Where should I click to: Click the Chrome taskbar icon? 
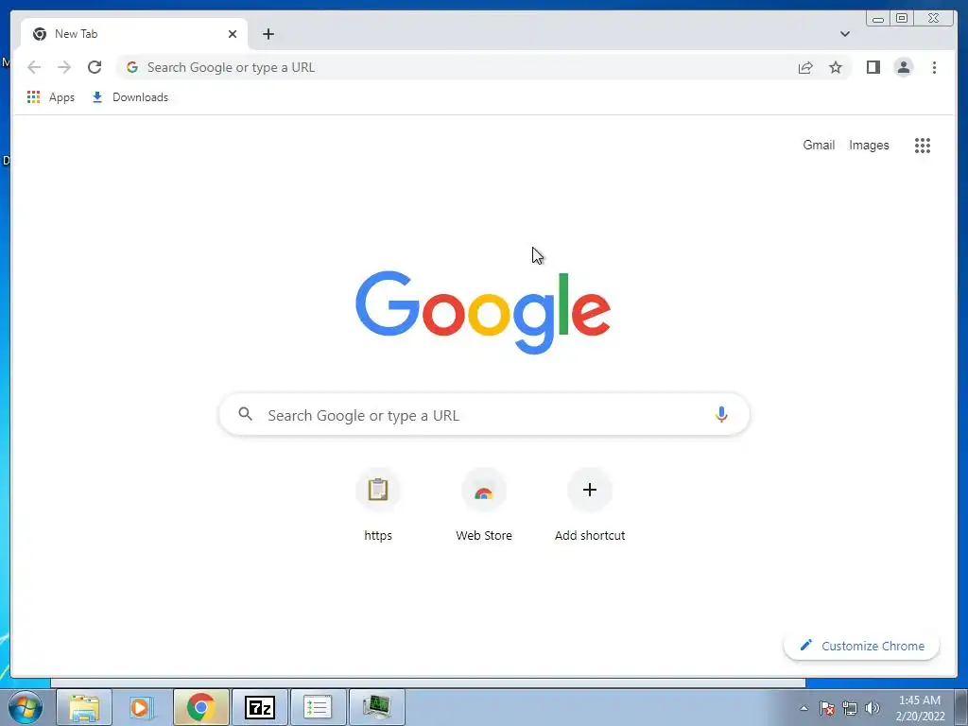pyautogui.click(x=200, y=707)
